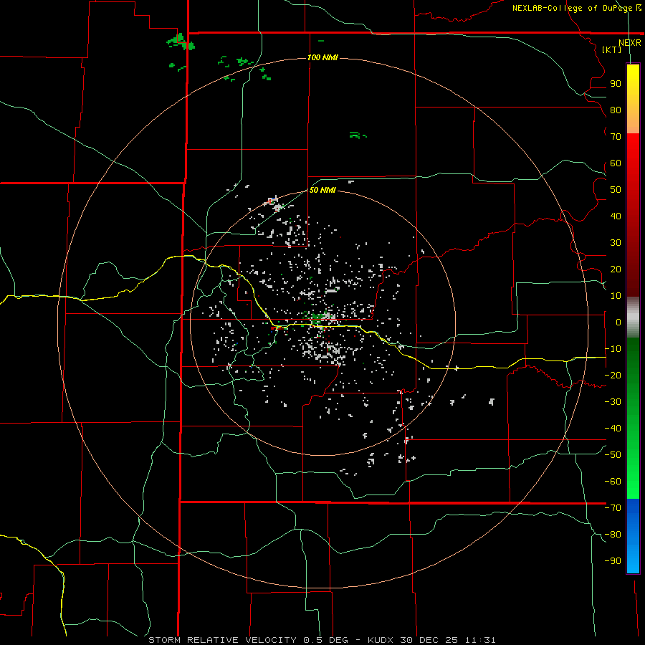
Task: Click the positive 10 knots scale label
Action: coord(616,296)
